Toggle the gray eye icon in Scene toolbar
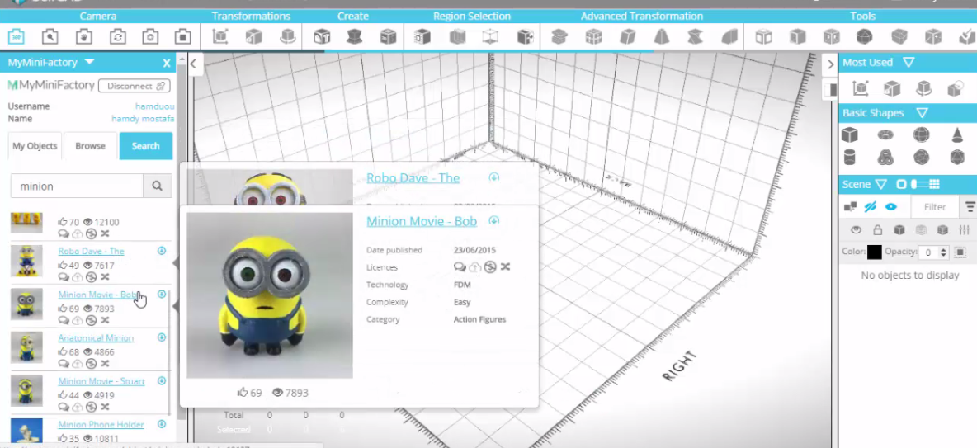 [x=857, y=230]
